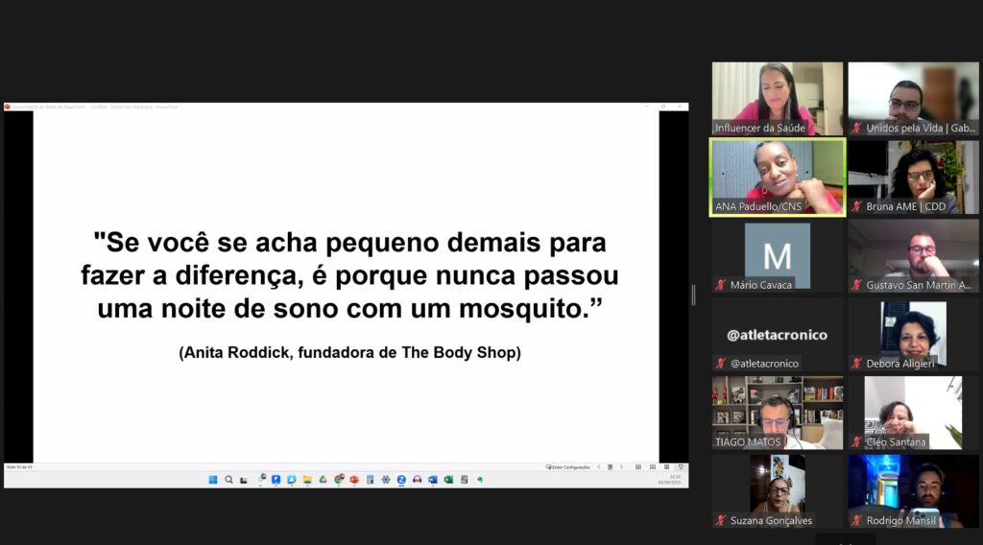Open the Excel icon in taskbar

click(448, 480)
